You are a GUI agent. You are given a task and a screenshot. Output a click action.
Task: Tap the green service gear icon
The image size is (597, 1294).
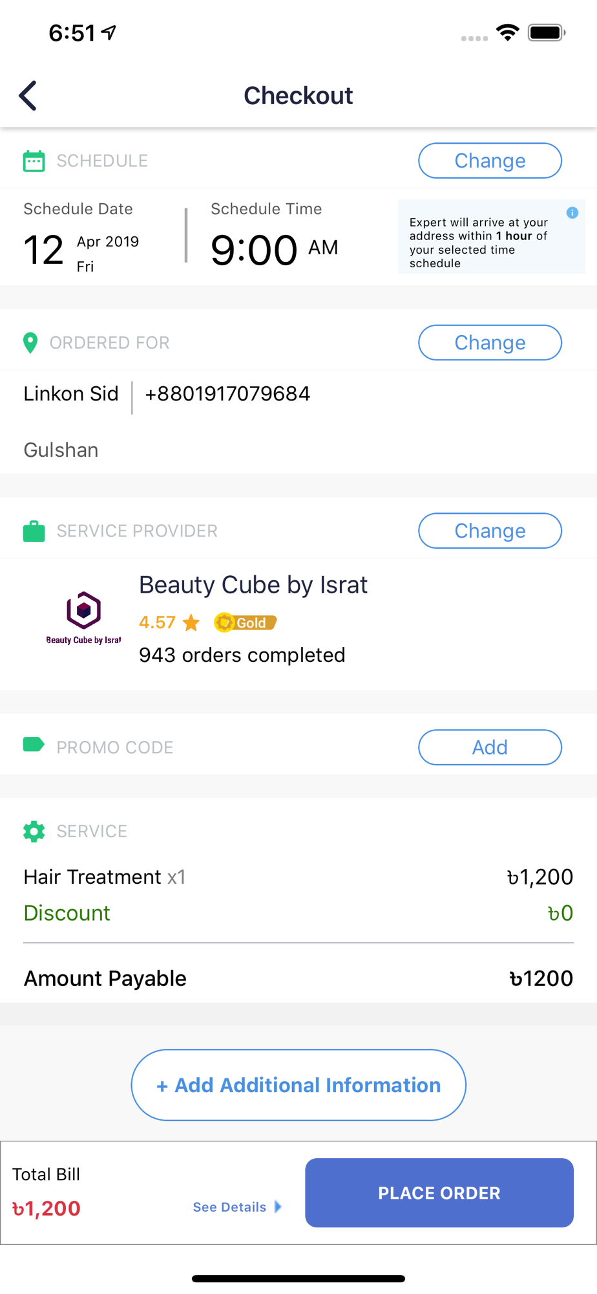[x=34, y=831]
